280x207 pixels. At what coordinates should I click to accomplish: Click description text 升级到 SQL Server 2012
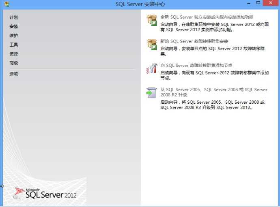[213, 105]
